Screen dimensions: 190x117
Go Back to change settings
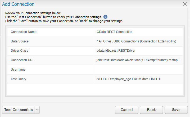pos(151,110)
